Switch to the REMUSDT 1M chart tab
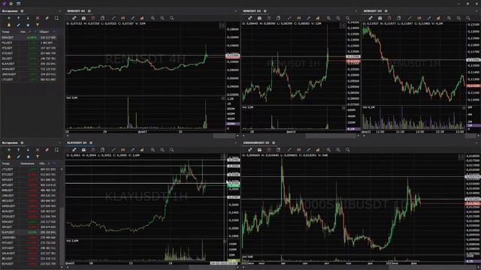 tap(373, 11)
